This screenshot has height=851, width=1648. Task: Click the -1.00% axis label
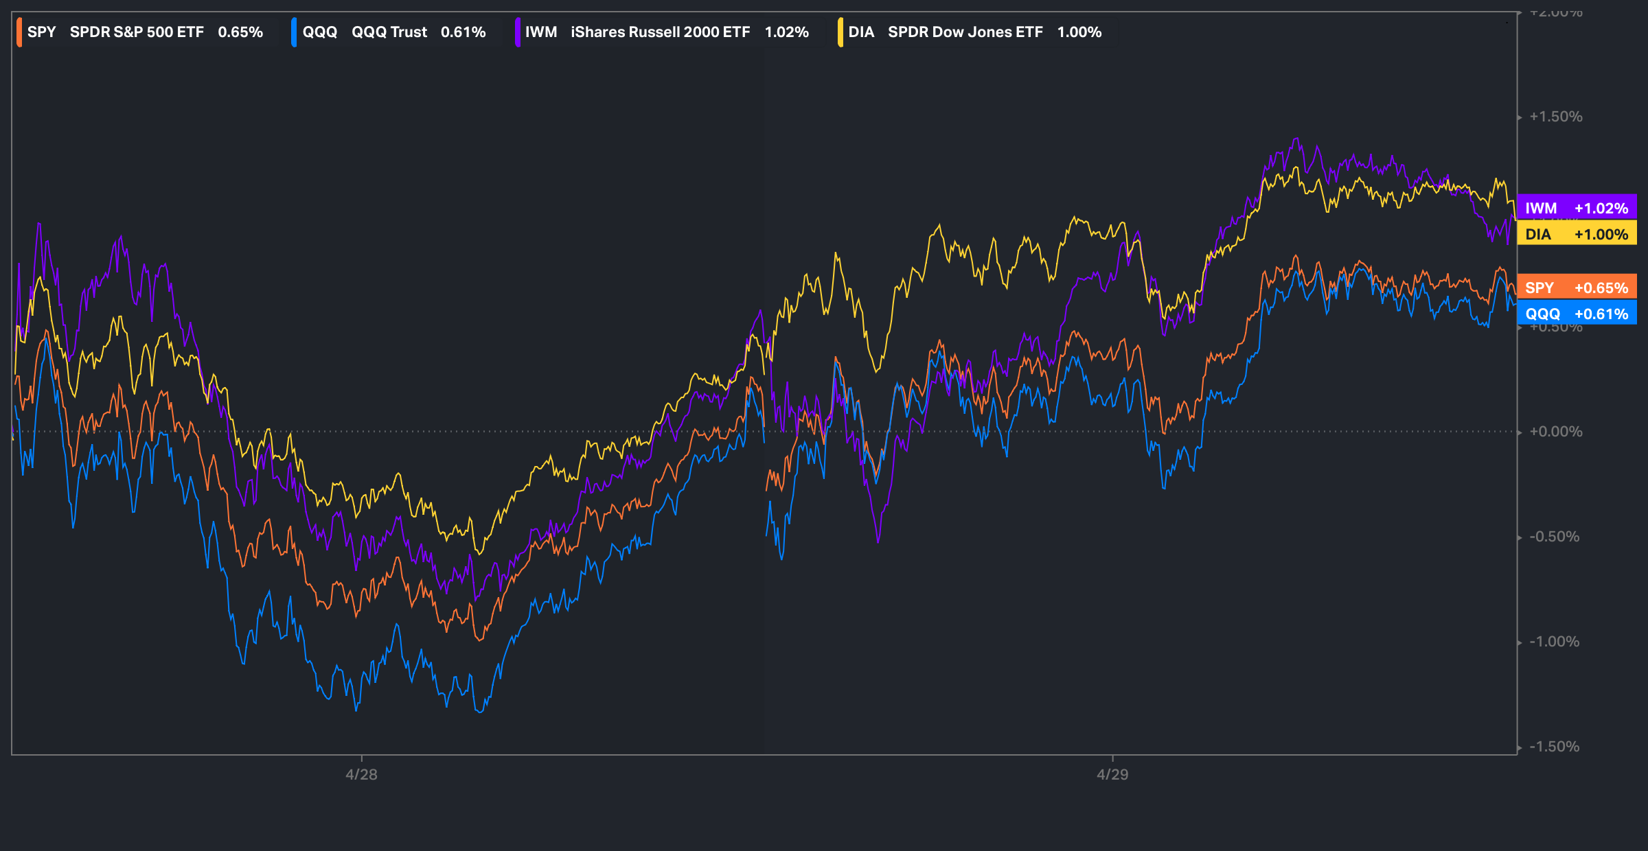(1555, 642)
